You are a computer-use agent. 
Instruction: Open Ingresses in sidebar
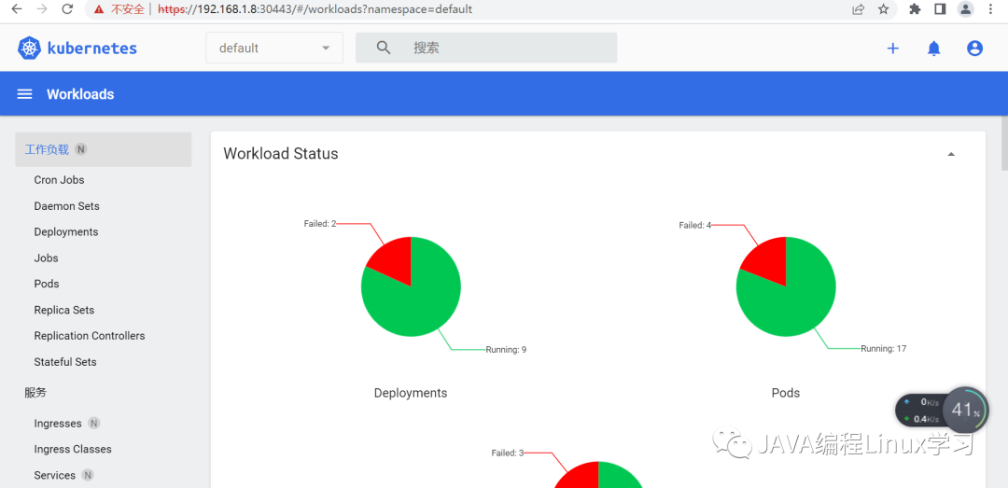click(58, 423)
